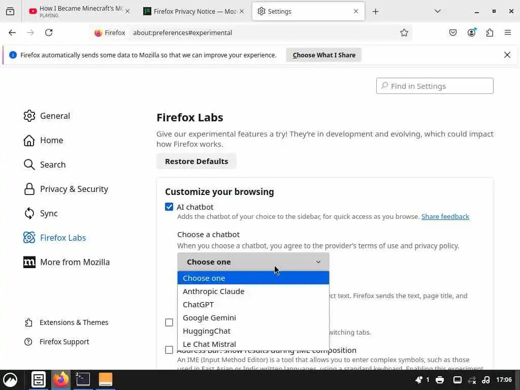Select ChatGPT from the chatbot list
520x390 pixels.
tap(253, 305)
